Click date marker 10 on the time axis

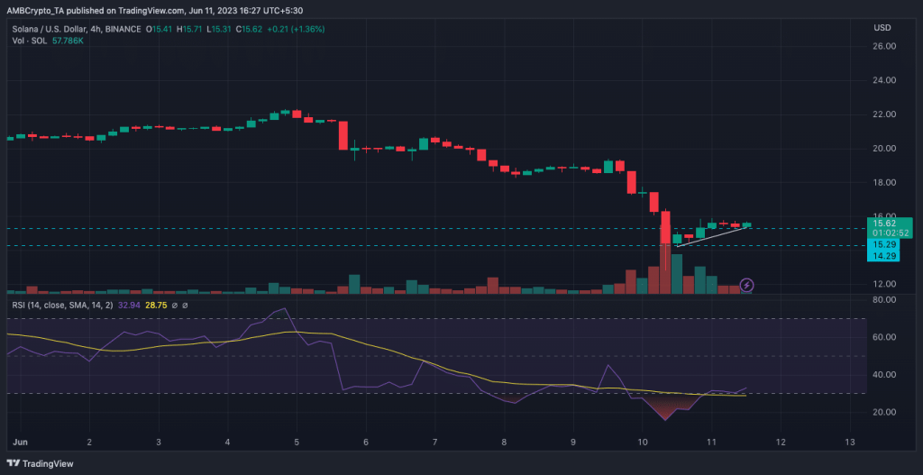642,442
